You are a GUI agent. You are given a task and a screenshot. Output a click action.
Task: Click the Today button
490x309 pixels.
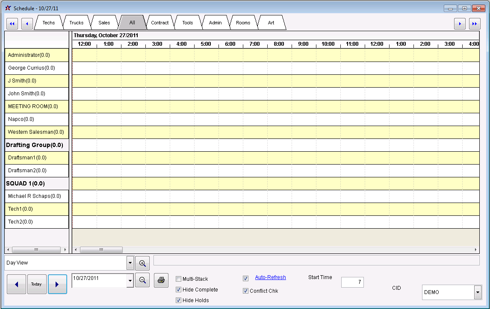pyautogui.click(x=37, y=284)
